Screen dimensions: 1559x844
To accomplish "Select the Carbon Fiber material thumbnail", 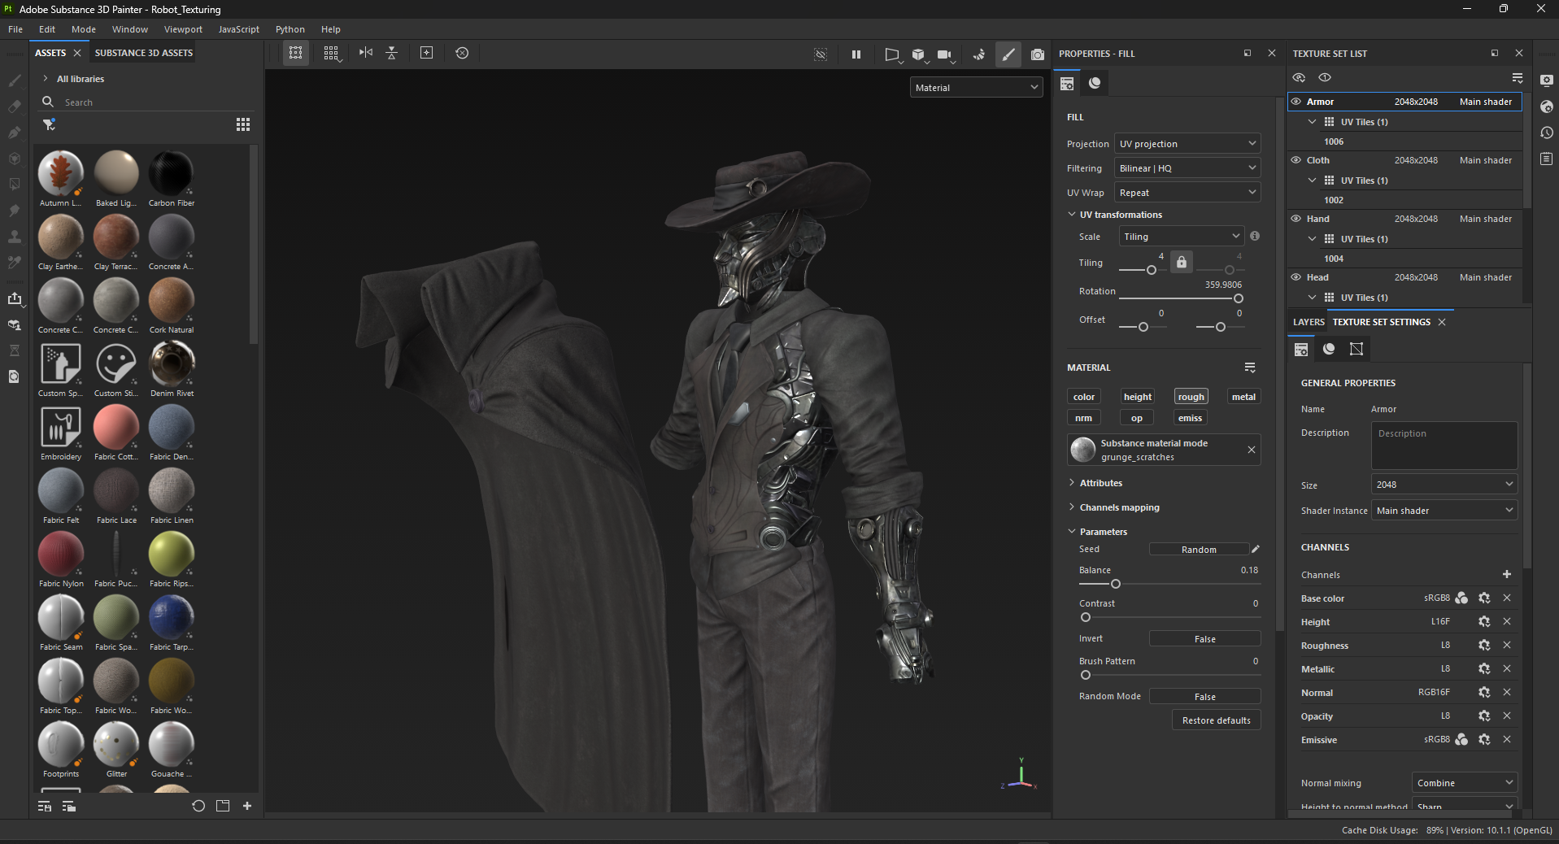I will (x=171, y=173).
